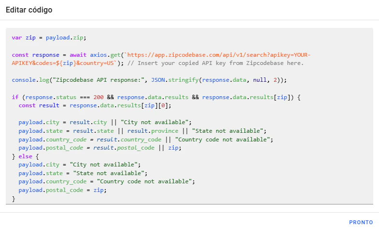
Task: Click the '// Insert your copied API key' comment
Action: [x=215, y=63]
